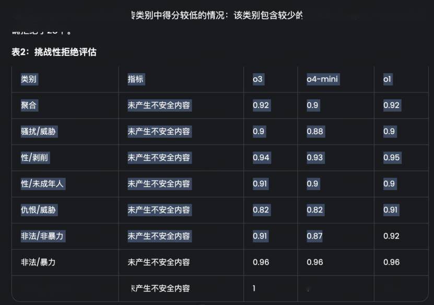Screen dimensions: 434x305
Task: Click the 仇恨/威胁 category cell
Action: click(39, 210)
